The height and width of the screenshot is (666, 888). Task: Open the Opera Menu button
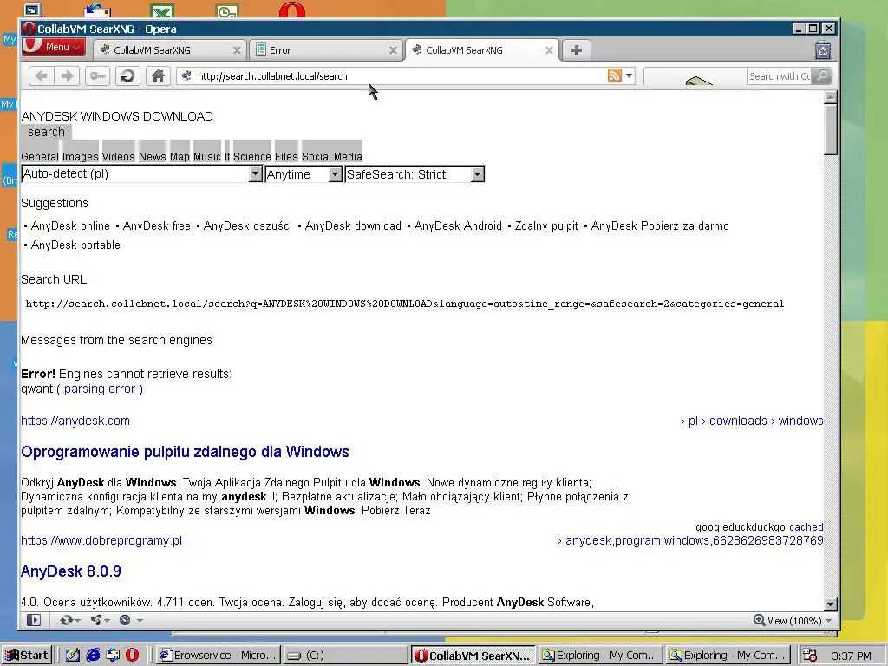pos(53,47)
